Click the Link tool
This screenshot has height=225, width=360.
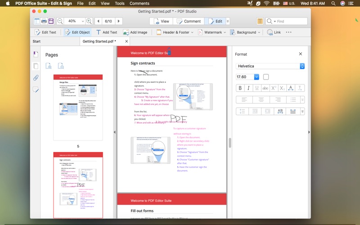(x=274, y=32)
